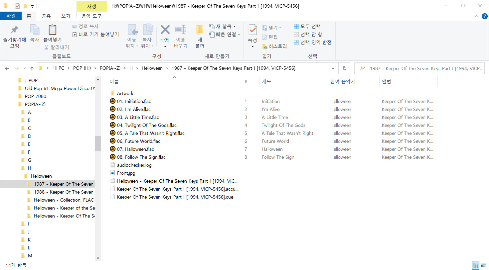The height and width of the screenshot is (270, 489).
Task: Open the 새 항목 dropdown
Action: click(x=222, y=26)
